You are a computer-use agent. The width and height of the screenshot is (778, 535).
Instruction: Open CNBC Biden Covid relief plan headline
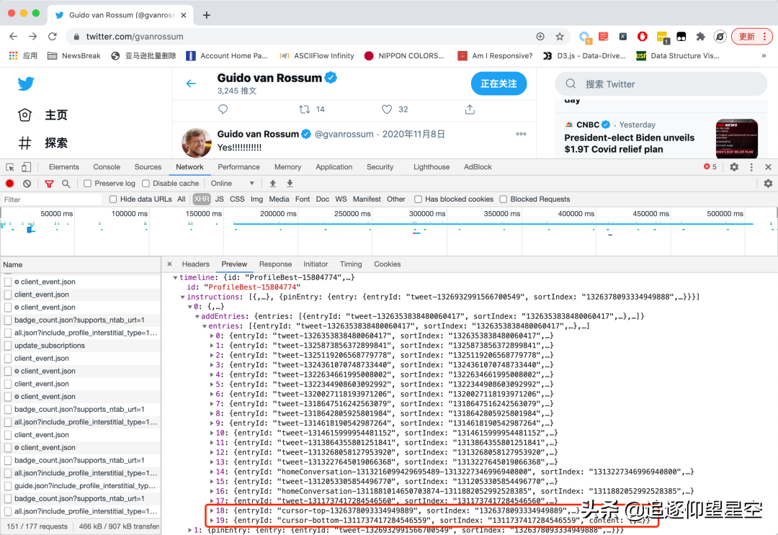tap(629, 144)
